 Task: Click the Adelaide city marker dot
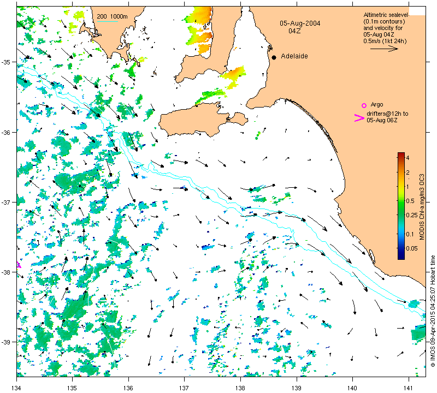[x=274, y=57]
